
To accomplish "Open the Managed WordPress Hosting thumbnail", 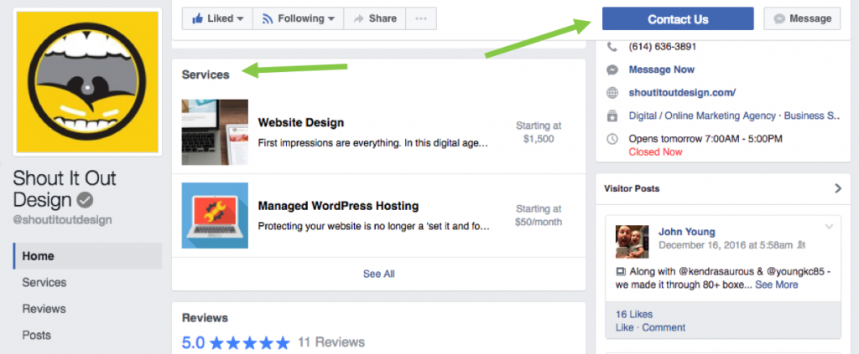I will coord(215,215).
